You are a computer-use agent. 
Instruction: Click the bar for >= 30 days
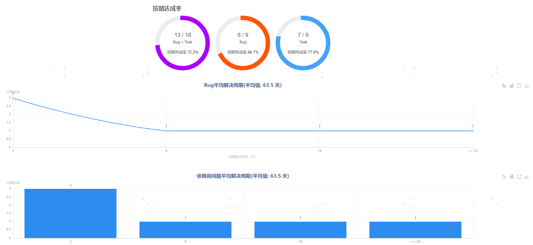tap(415, 230)
